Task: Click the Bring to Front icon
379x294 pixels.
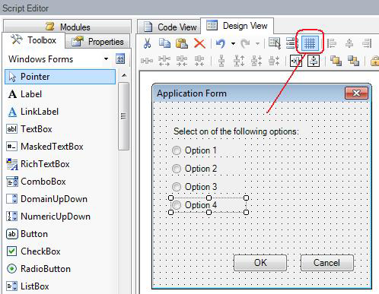Action: [336, 61]
